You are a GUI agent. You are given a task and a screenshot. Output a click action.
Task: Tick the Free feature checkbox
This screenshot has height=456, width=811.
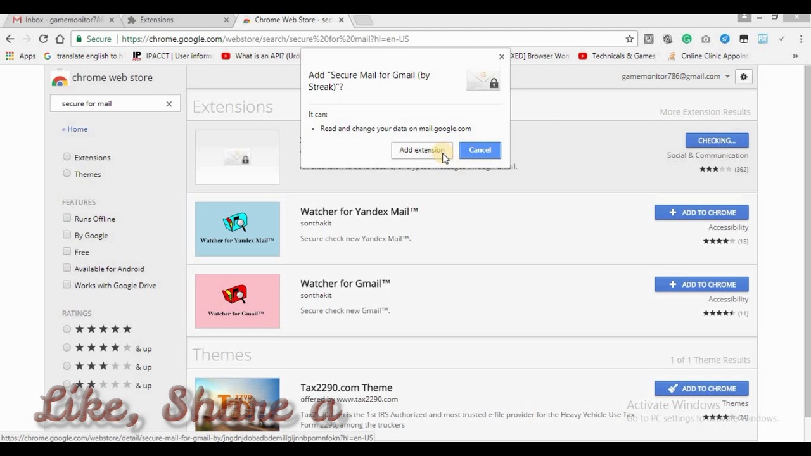[x=67, y=251]
